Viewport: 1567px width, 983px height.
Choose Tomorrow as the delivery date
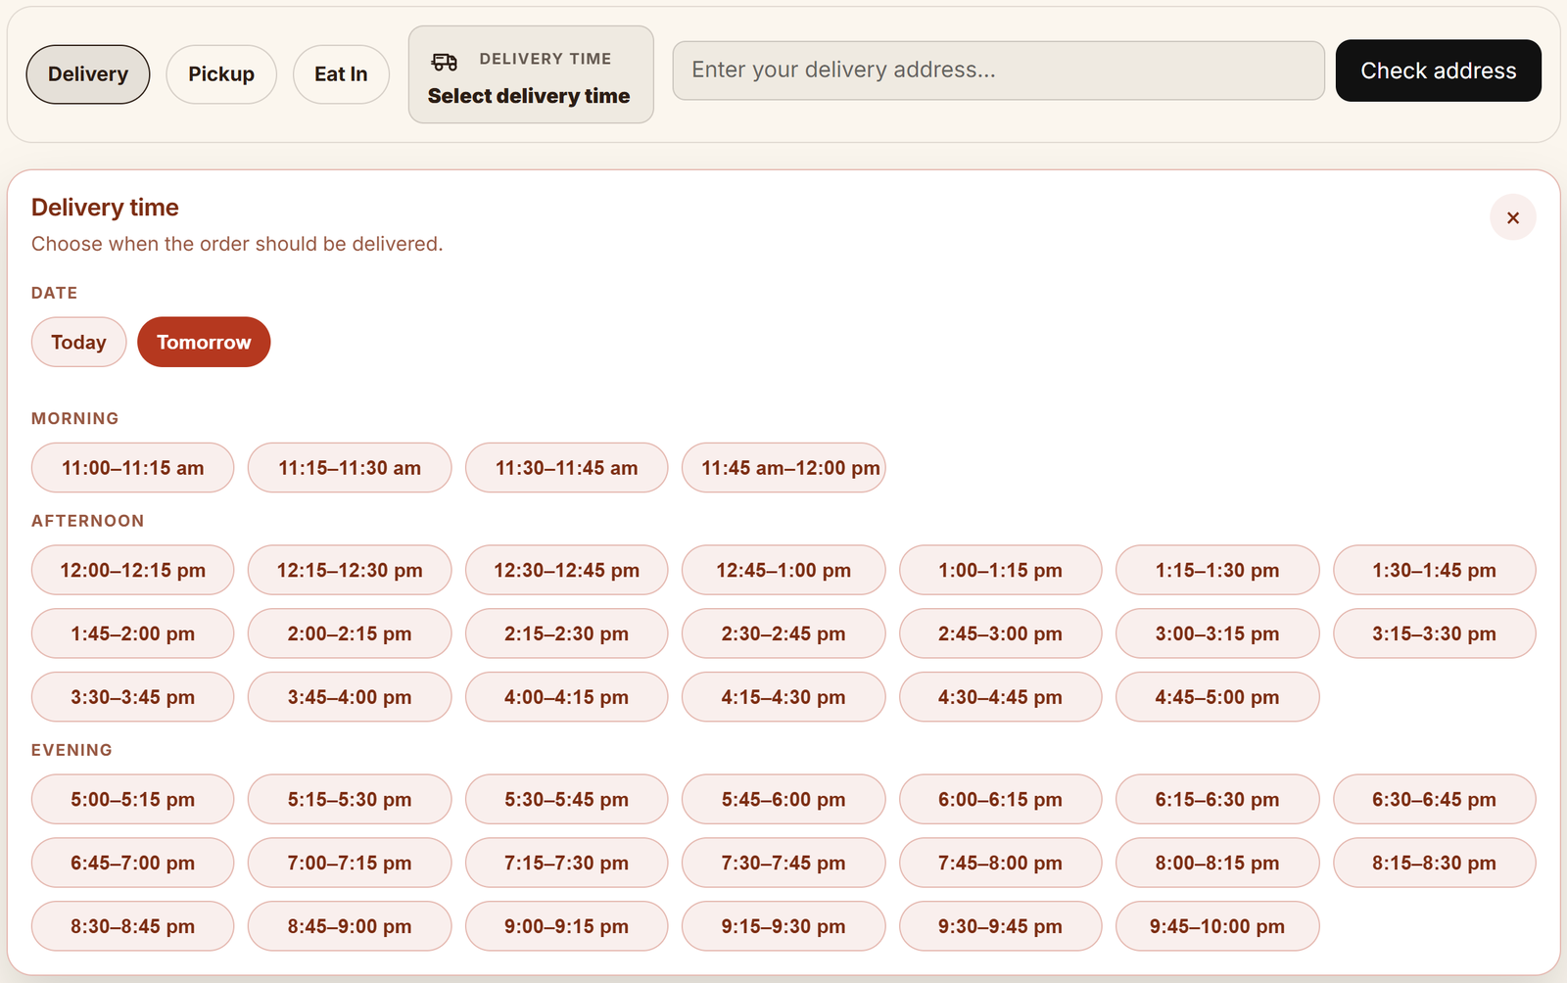coord(204,342)
